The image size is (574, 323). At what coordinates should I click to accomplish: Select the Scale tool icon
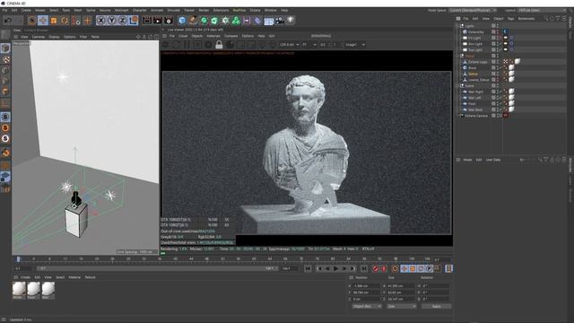point(54,21)
